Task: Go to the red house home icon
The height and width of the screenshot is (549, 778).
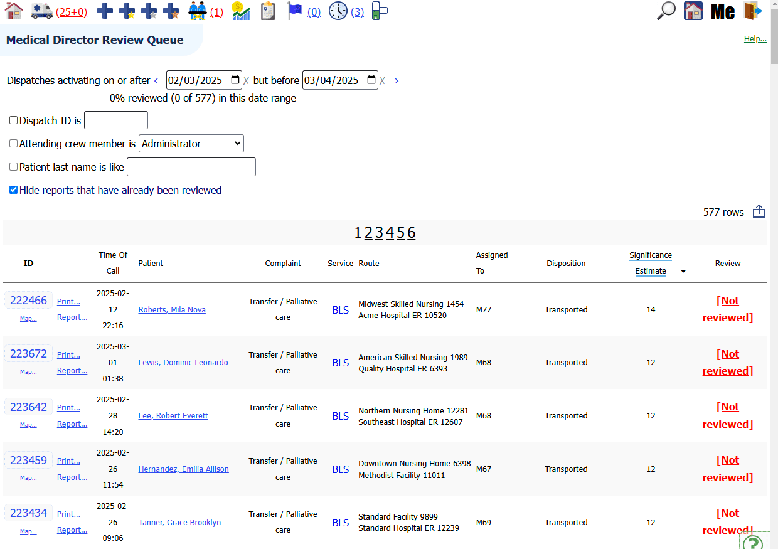Action: (14, 11)
